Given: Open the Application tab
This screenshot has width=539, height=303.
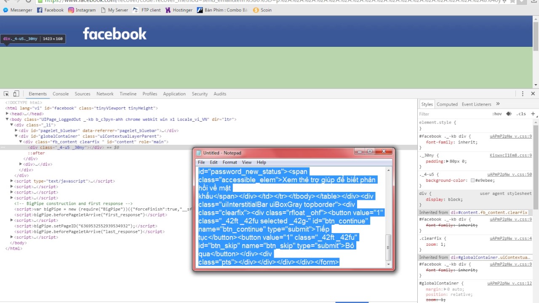Looking at the screenshot, I should click(x=174, y=94).
